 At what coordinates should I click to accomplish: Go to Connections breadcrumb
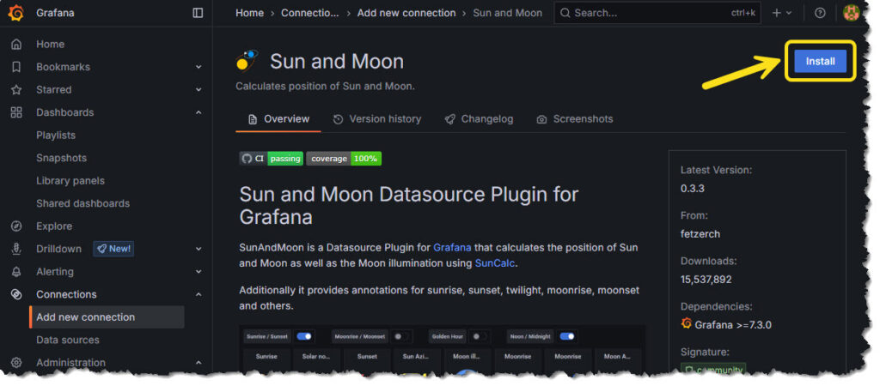pyautogui.click(x=309, y=13)
